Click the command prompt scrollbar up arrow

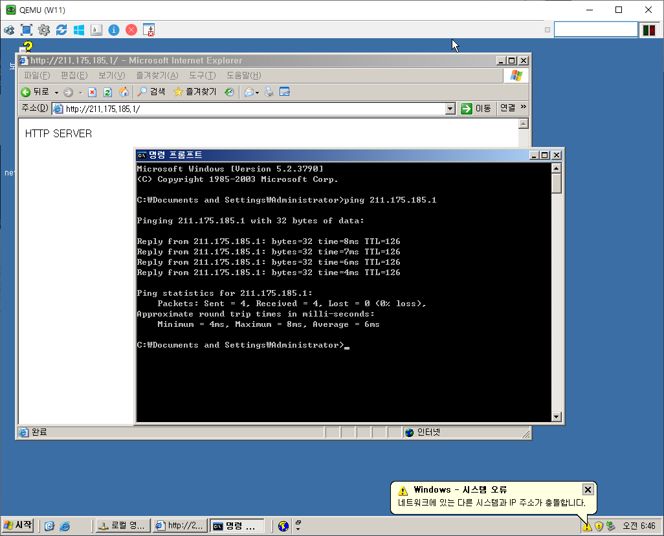557,168
